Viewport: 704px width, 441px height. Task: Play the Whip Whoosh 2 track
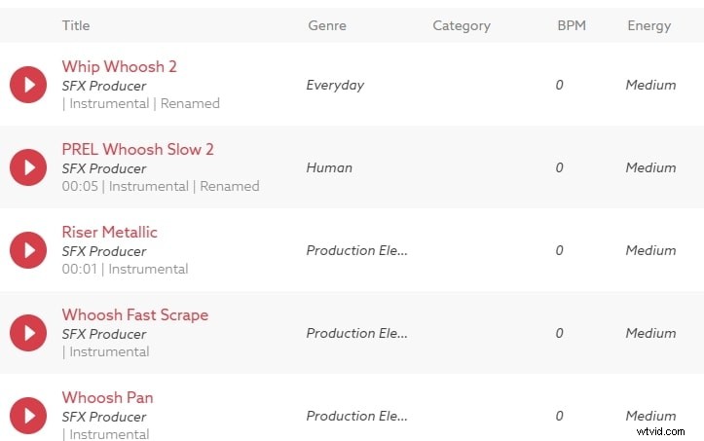pyautogui.click(x=28, y=85)
